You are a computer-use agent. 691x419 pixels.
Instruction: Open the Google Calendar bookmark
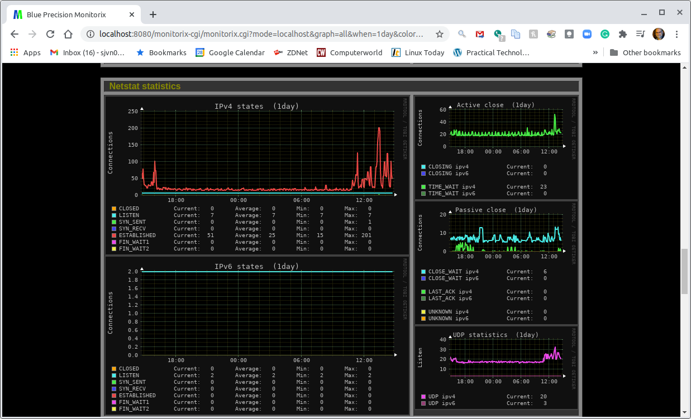tap(230, 52)
